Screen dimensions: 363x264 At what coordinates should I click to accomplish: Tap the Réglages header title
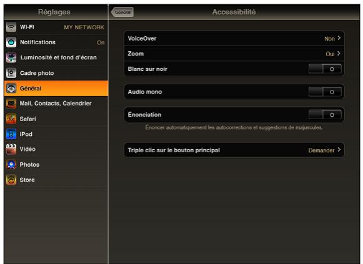54,12
